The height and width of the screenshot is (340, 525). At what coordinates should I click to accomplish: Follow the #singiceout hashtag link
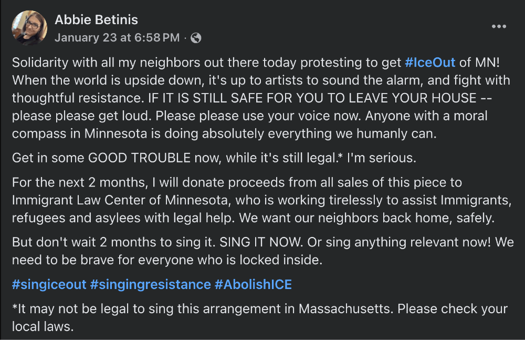point(49,285)
